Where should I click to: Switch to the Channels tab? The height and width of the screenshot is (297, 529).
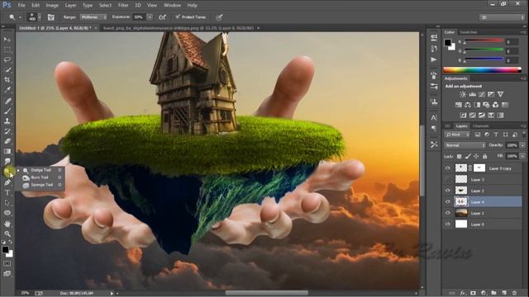click(x=481, y=126)
